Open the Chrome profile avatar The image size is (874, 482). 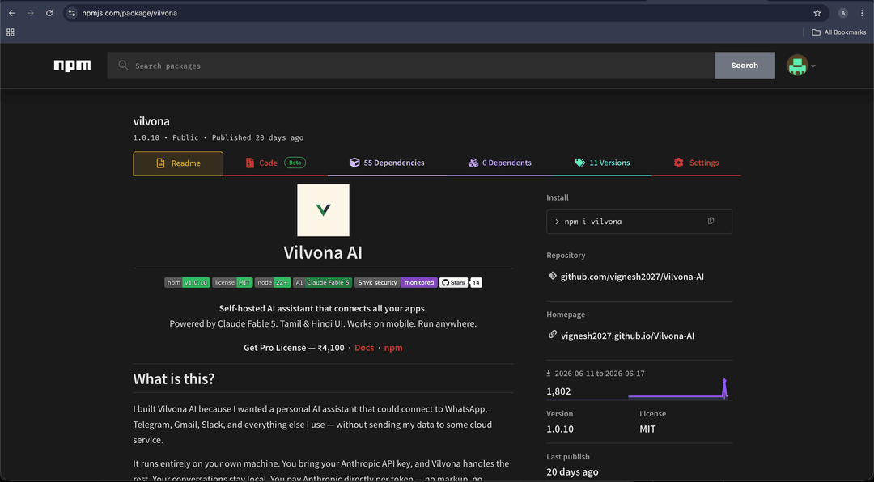(843, 13)
